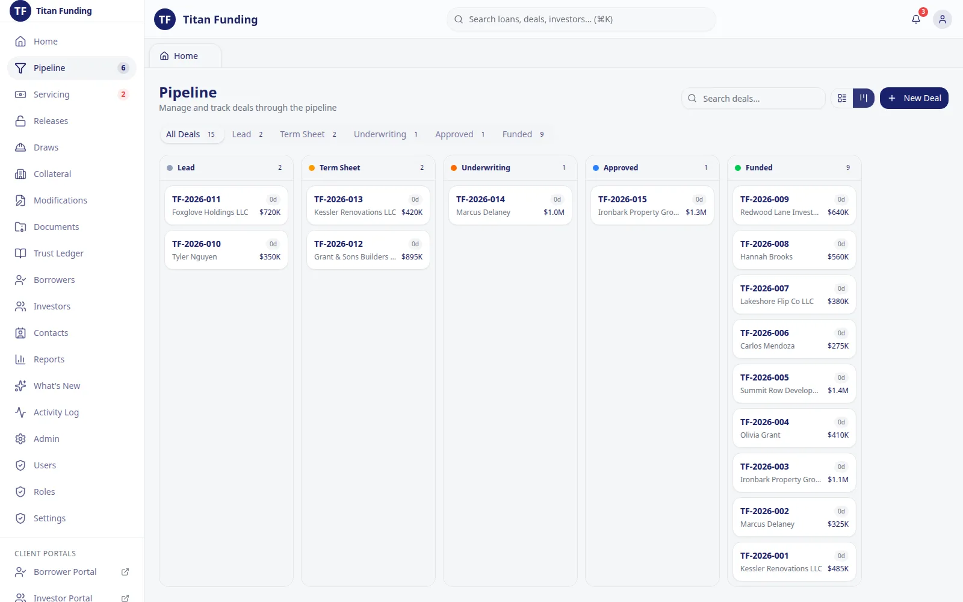This screenshot has width=963, height=602.
Task: Open What's New in sidebar
Action: click(x=72, y=386)
